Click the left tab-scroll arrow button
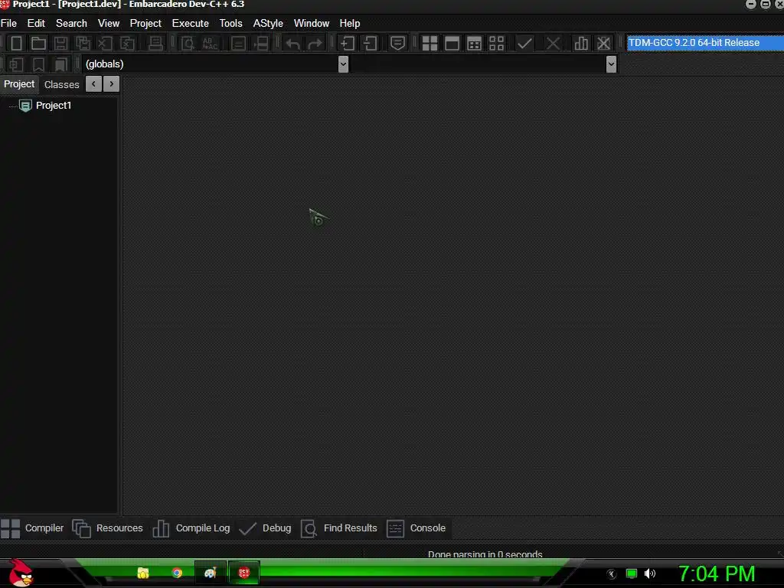Screen dimensions: 784x588 click(93, 84)
